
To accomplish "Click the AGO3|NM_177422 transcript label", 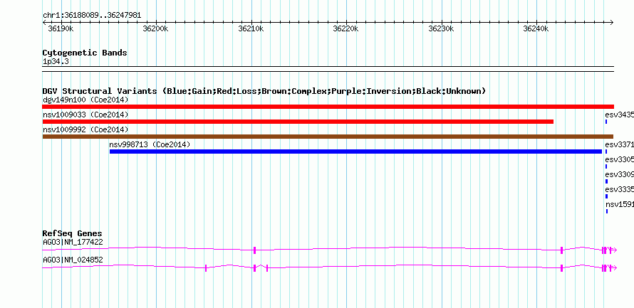I will pos(73,242).
